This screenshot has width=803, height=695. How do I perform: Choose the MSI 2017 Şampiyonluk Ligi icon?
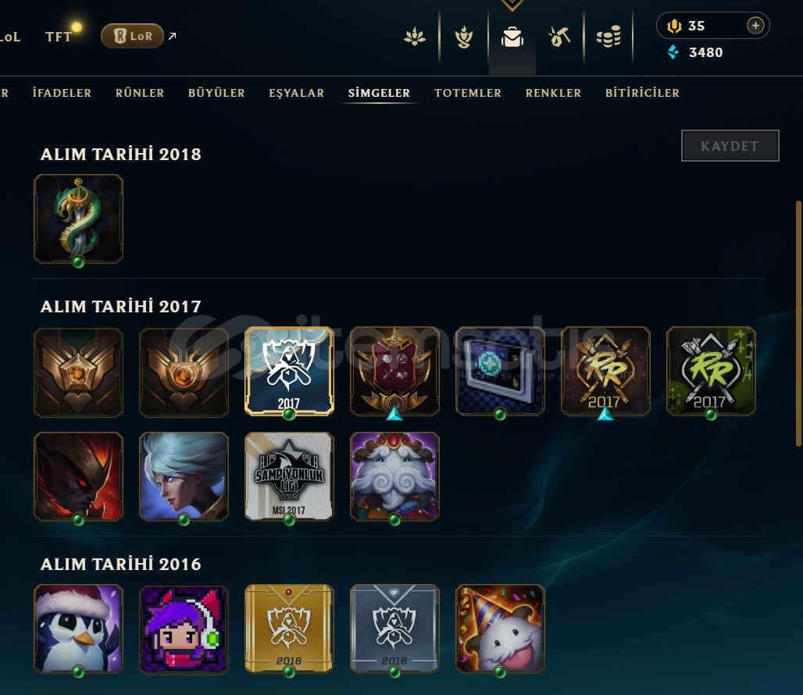point(289,476)
